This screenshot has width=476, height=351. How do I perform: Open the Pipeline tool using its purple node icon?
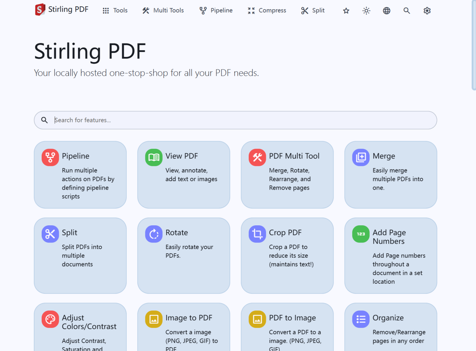tap(50, 157)
